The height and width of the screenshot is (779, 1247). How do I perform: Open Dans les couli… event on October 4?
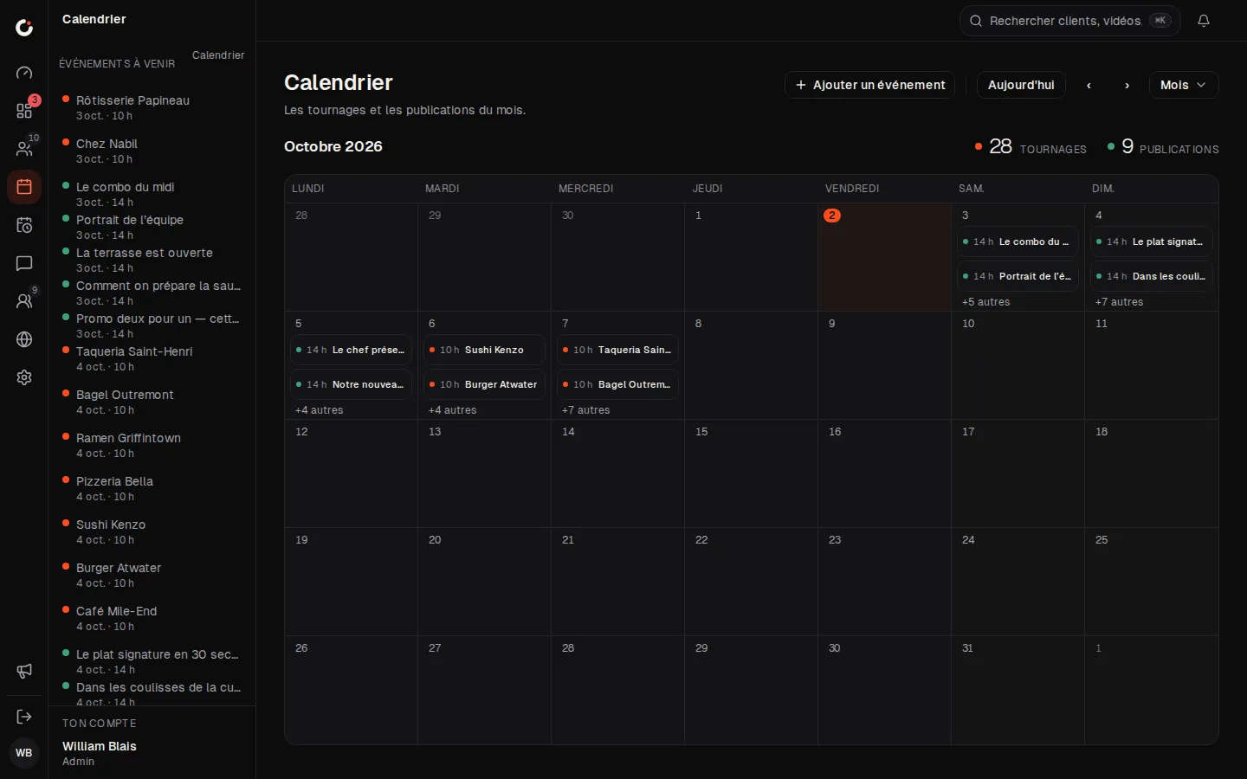[1152, 276]
